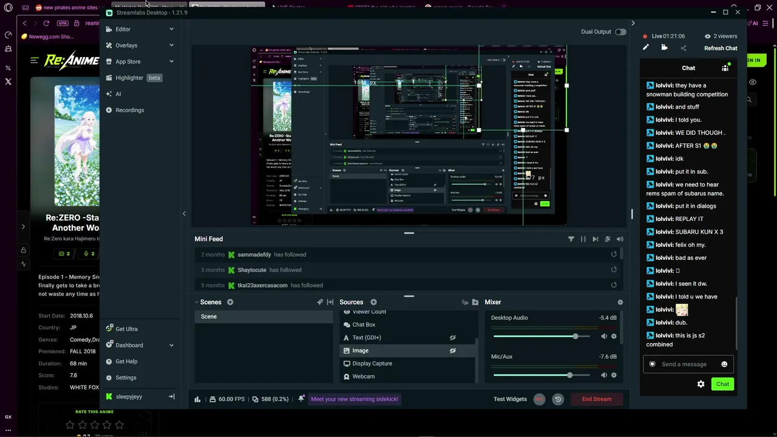
Task: Open the notifications bell in status bar
Action: pos(301,399)
